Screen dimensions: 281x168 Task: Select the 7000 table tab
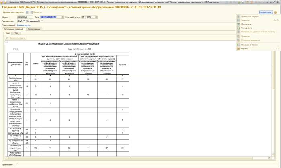coord(8,34)
